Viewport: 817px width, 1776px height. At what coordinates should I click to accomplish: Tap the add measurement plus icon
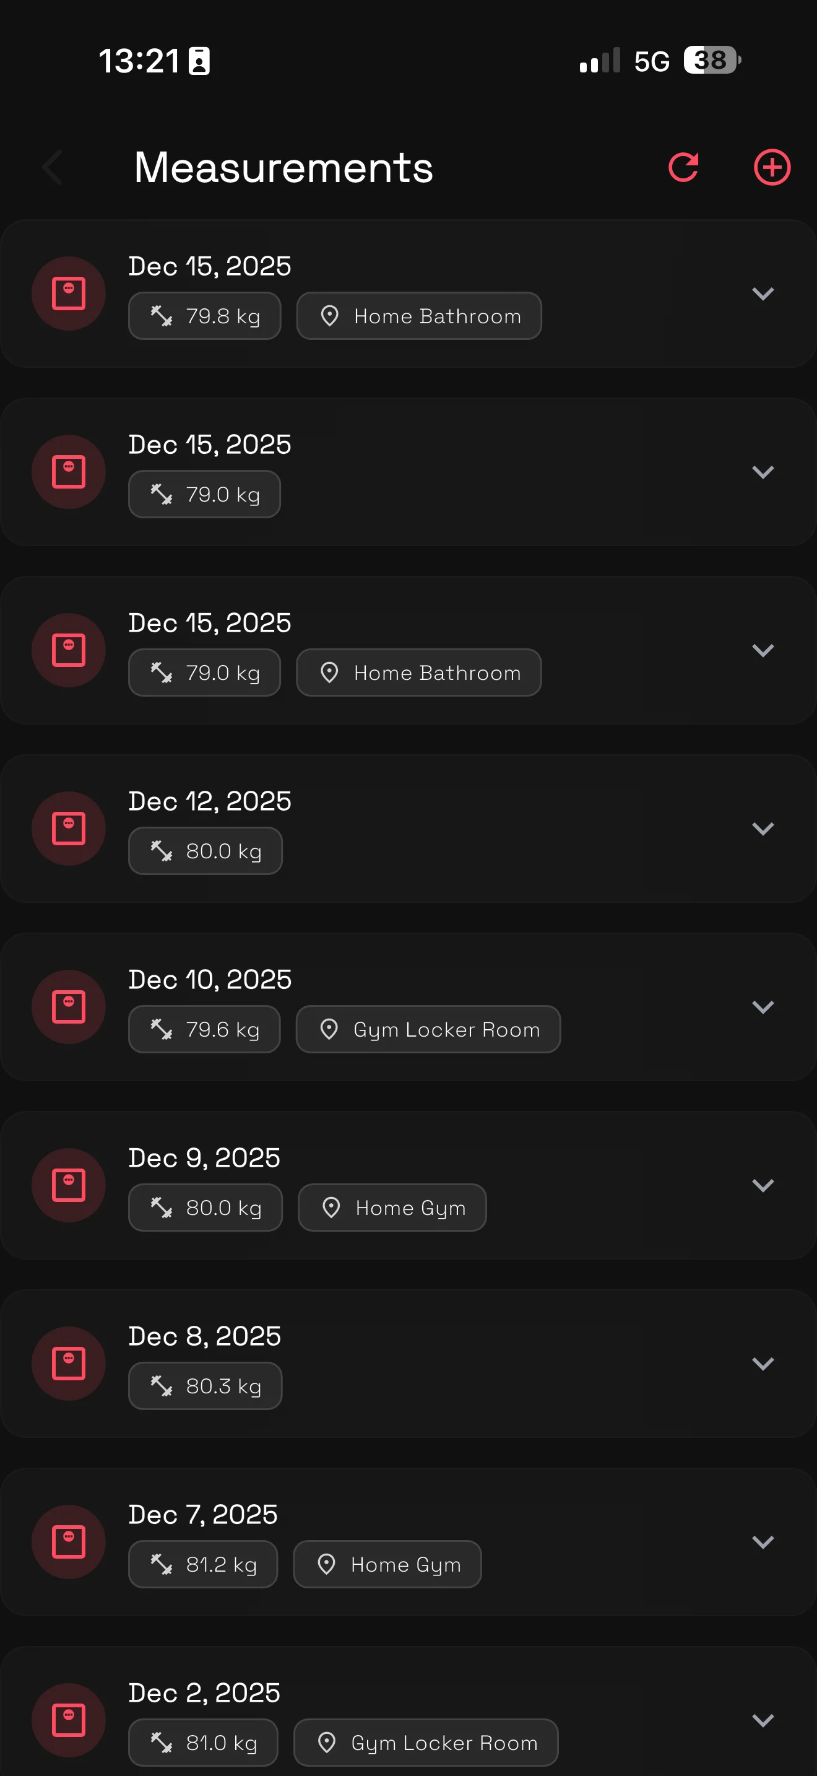[x=772, y=168]
